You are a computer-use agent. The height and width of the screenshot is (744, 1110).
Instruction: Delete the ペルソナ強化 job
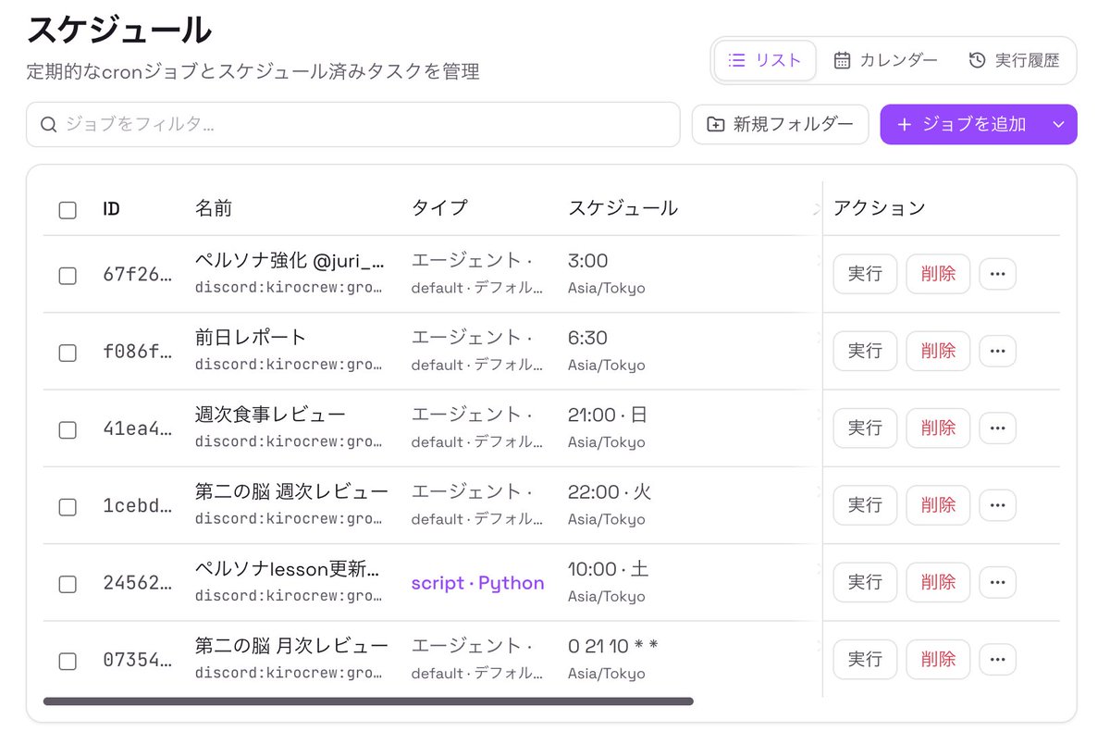938,274
